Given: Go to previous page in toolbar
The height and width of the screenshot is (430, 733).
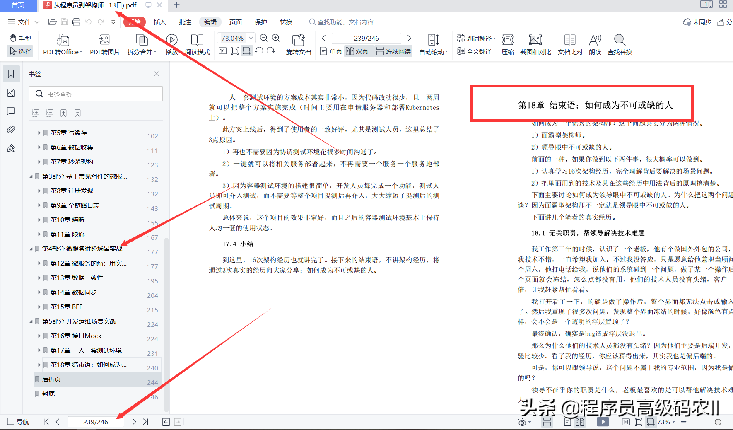Looking at the screenshot, I should tap(324, 38).
